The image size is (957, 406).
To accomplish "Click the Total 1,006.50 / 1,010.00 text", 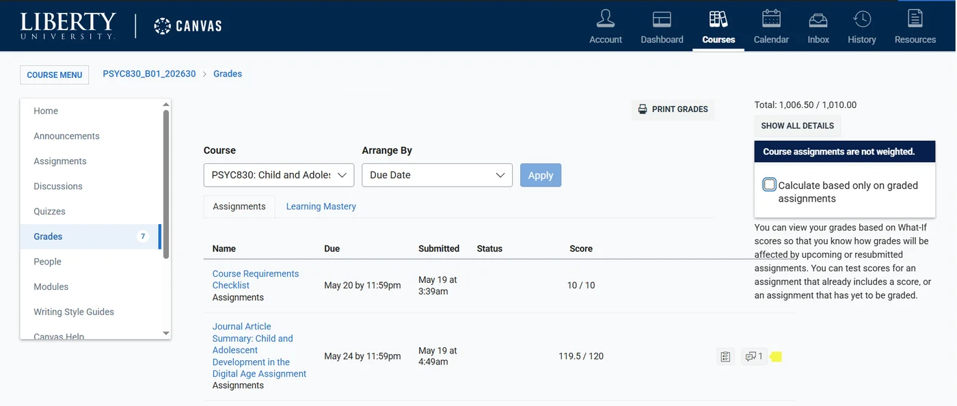I will point(805,105).
